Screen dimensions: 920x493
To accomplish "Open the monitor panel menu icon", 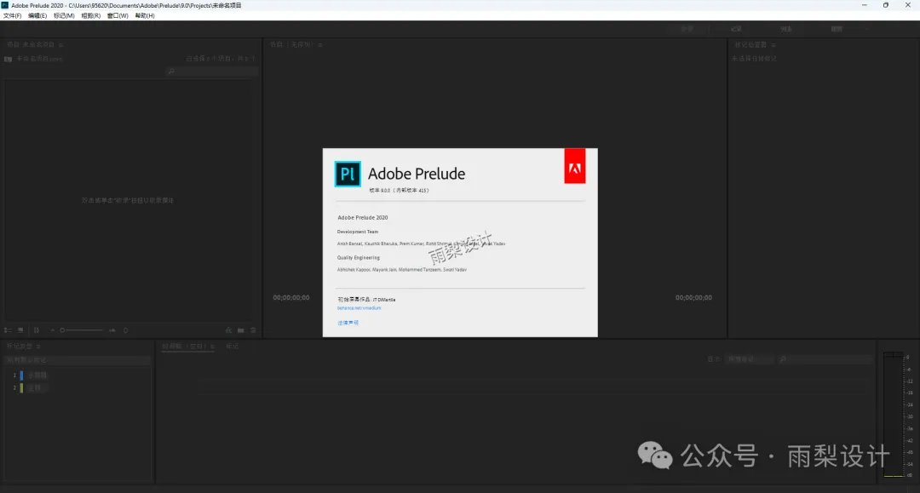I will click(319, 44).
